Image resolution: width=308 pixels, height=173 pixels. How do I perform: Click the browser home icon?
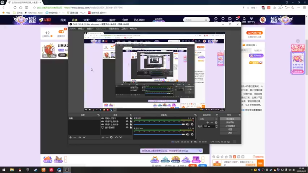click(x=21, y=7)
